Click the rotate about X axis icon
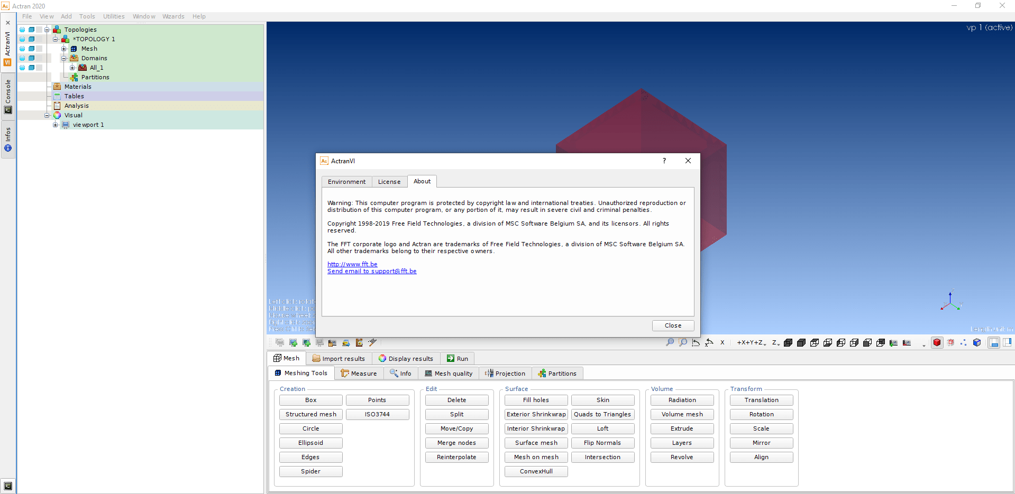Image resolution: width=1015 pixels, height=494 pixels. (709, 342)
